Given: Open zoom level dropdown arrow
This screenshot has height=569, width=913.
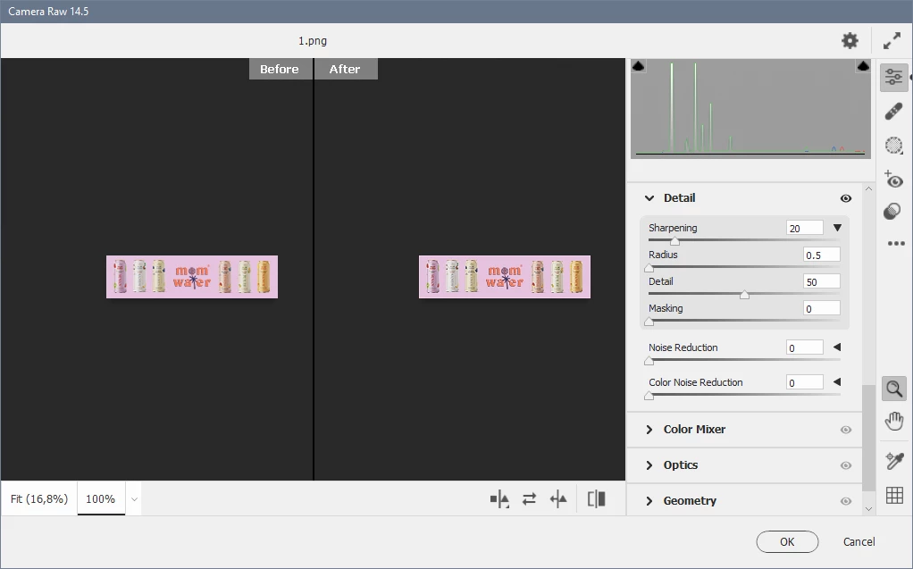Looking at the screenshot, I should 135,499.
